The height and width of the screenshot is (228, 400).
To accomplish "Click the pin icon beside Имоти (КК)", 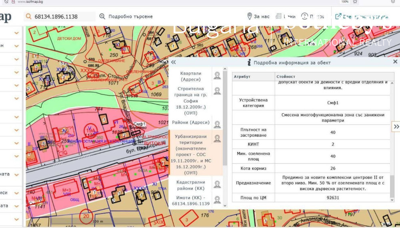I will 217,200.
